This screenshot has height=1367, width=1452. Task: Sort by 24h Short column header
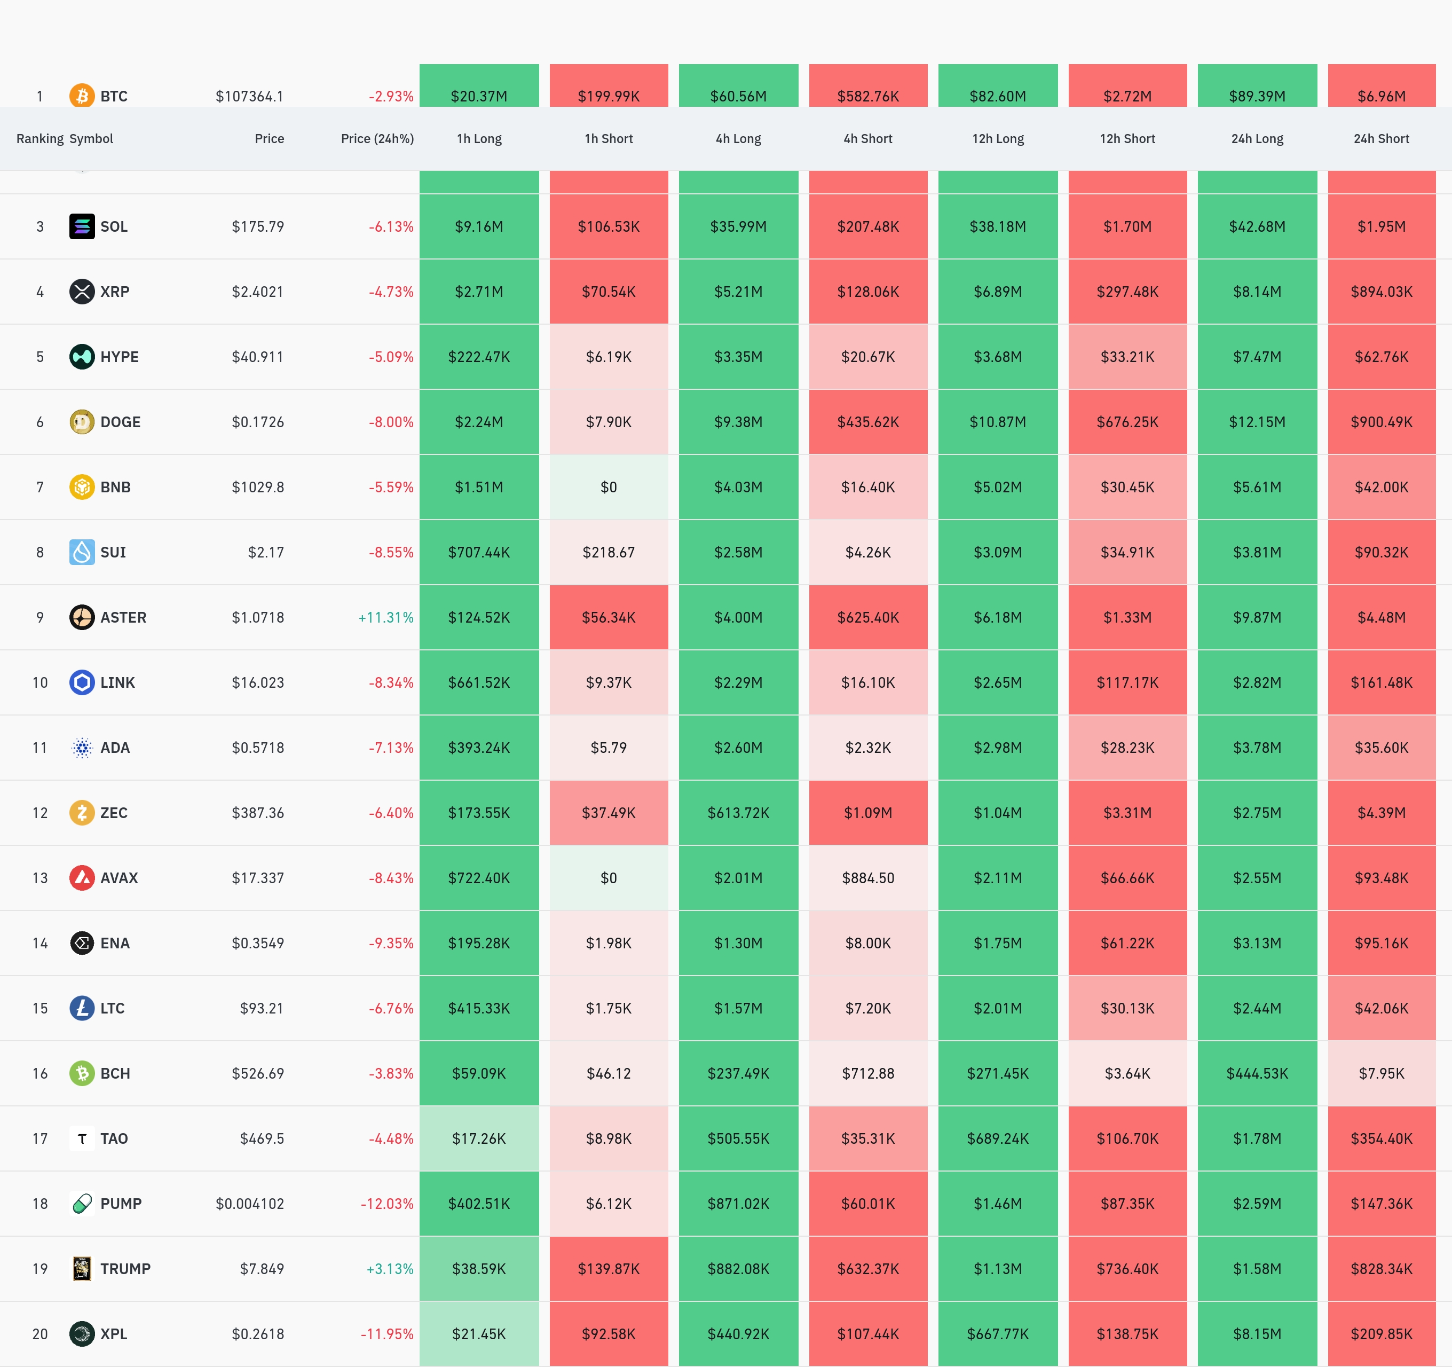click(1380, 139)
